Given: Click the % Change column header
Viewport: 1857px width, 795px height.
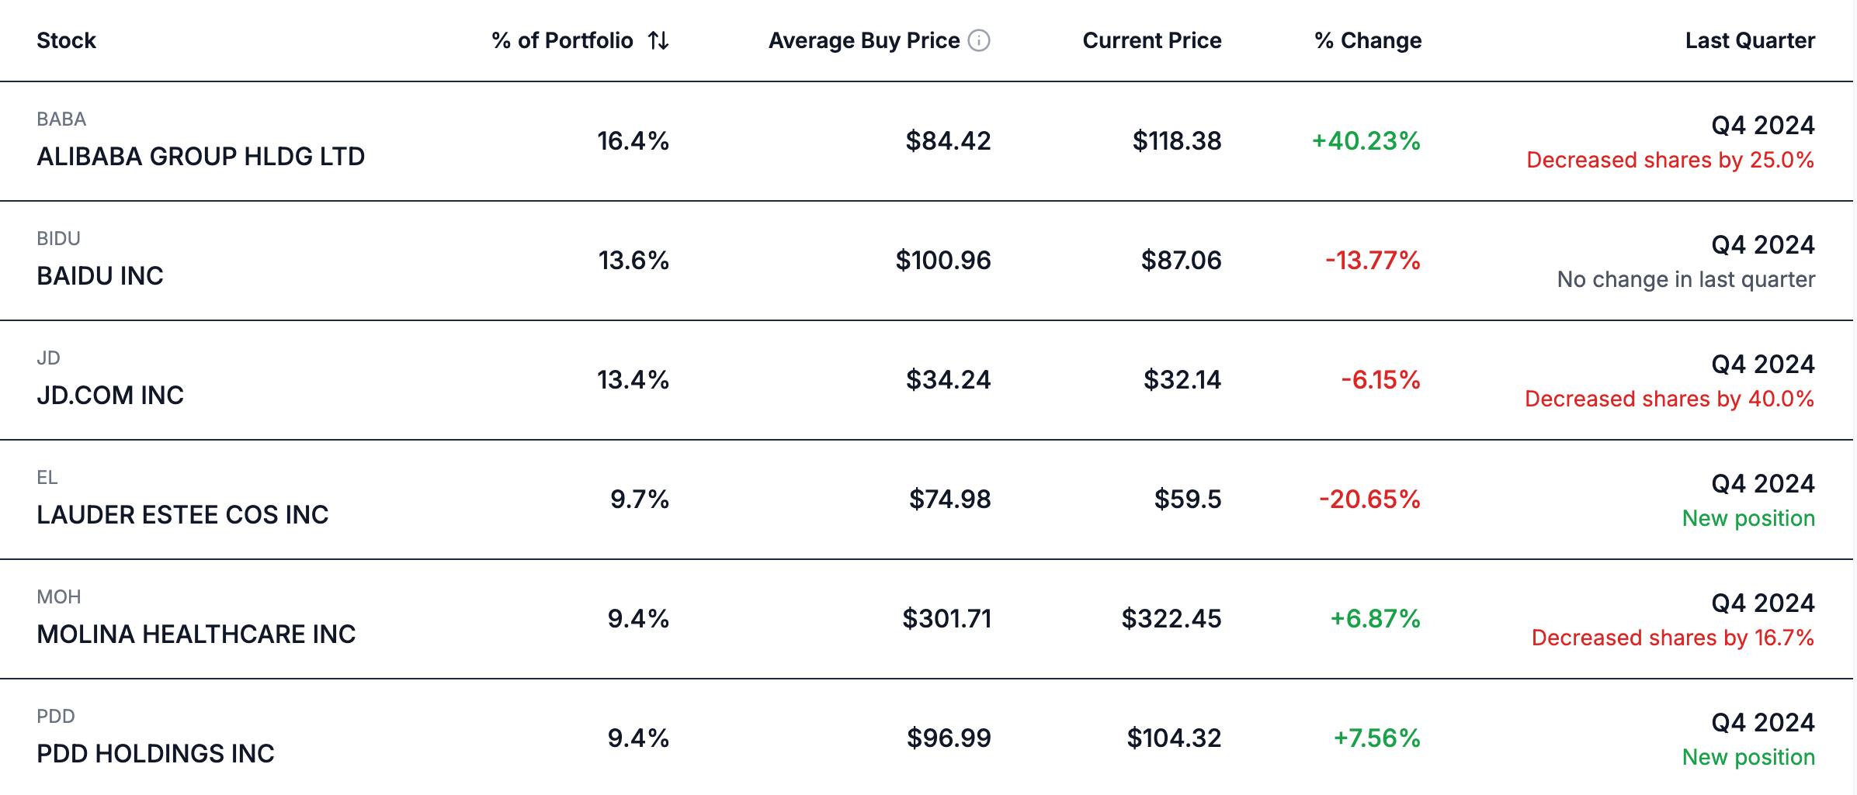Looking at the screenshot, I should (x=1368, y=40).
